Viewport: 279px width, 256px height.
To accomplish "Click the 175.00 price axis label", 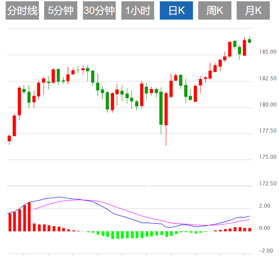I will (265, 157).
